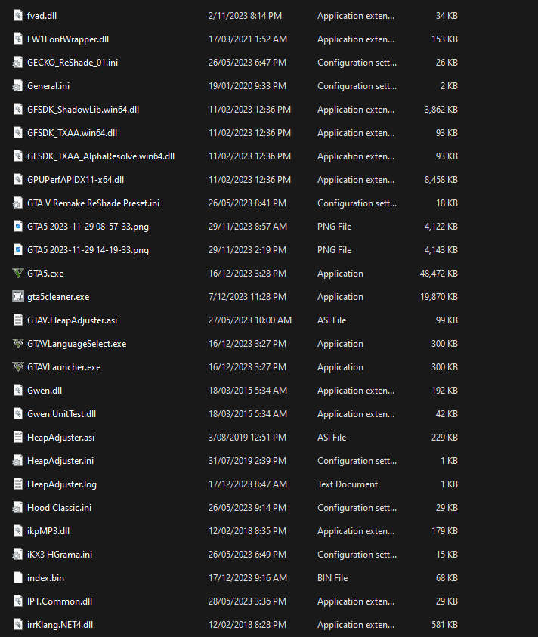538x637 pixels.
Task: Click the GECKO_ReShade_01.ini file name
Action: 72,63
